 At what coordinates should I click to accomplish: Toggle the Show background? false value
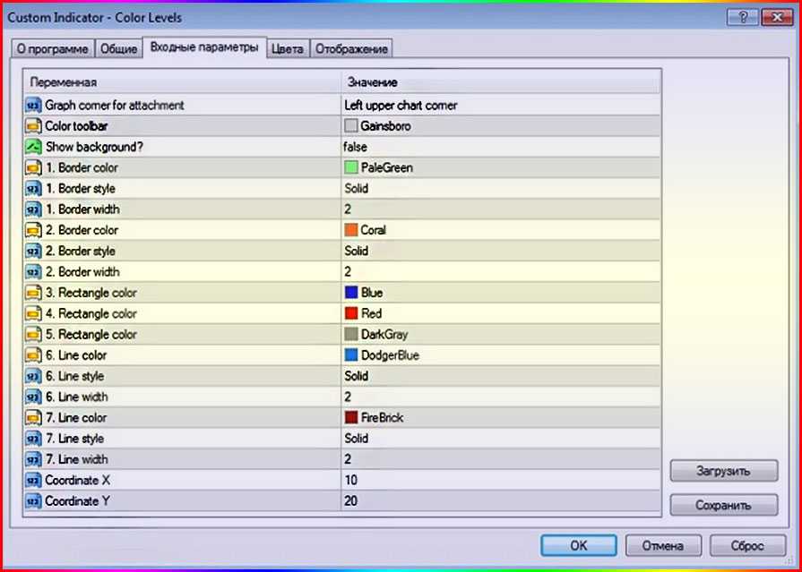356,147
